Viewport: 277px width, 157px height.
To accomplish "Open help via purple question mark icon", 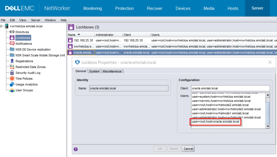I will [76, 149].
